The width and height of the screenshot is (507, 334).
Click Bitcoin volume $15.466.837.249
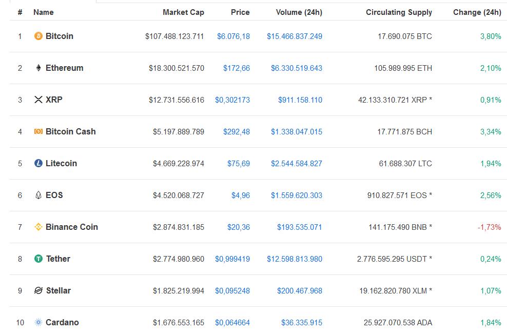click(x=295, y=36)
